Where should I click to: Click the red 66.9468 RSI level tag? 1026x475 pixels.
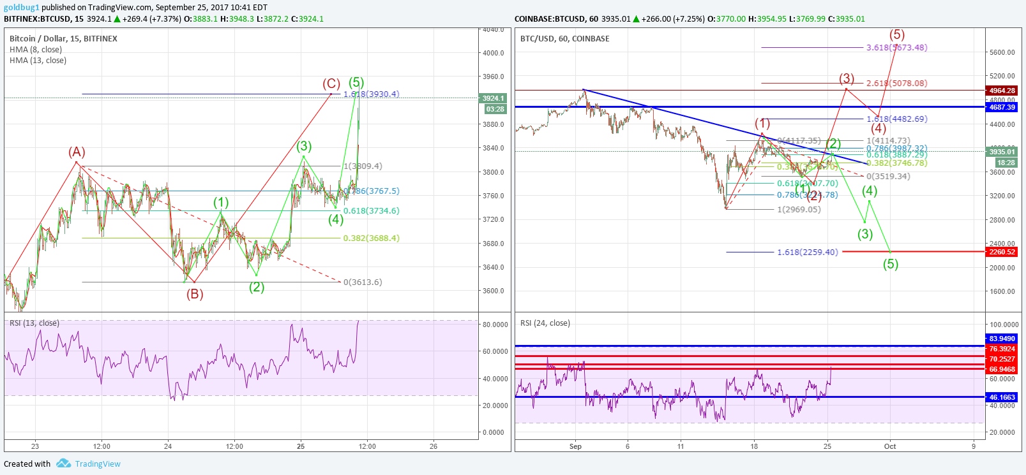click(1002, 369)
